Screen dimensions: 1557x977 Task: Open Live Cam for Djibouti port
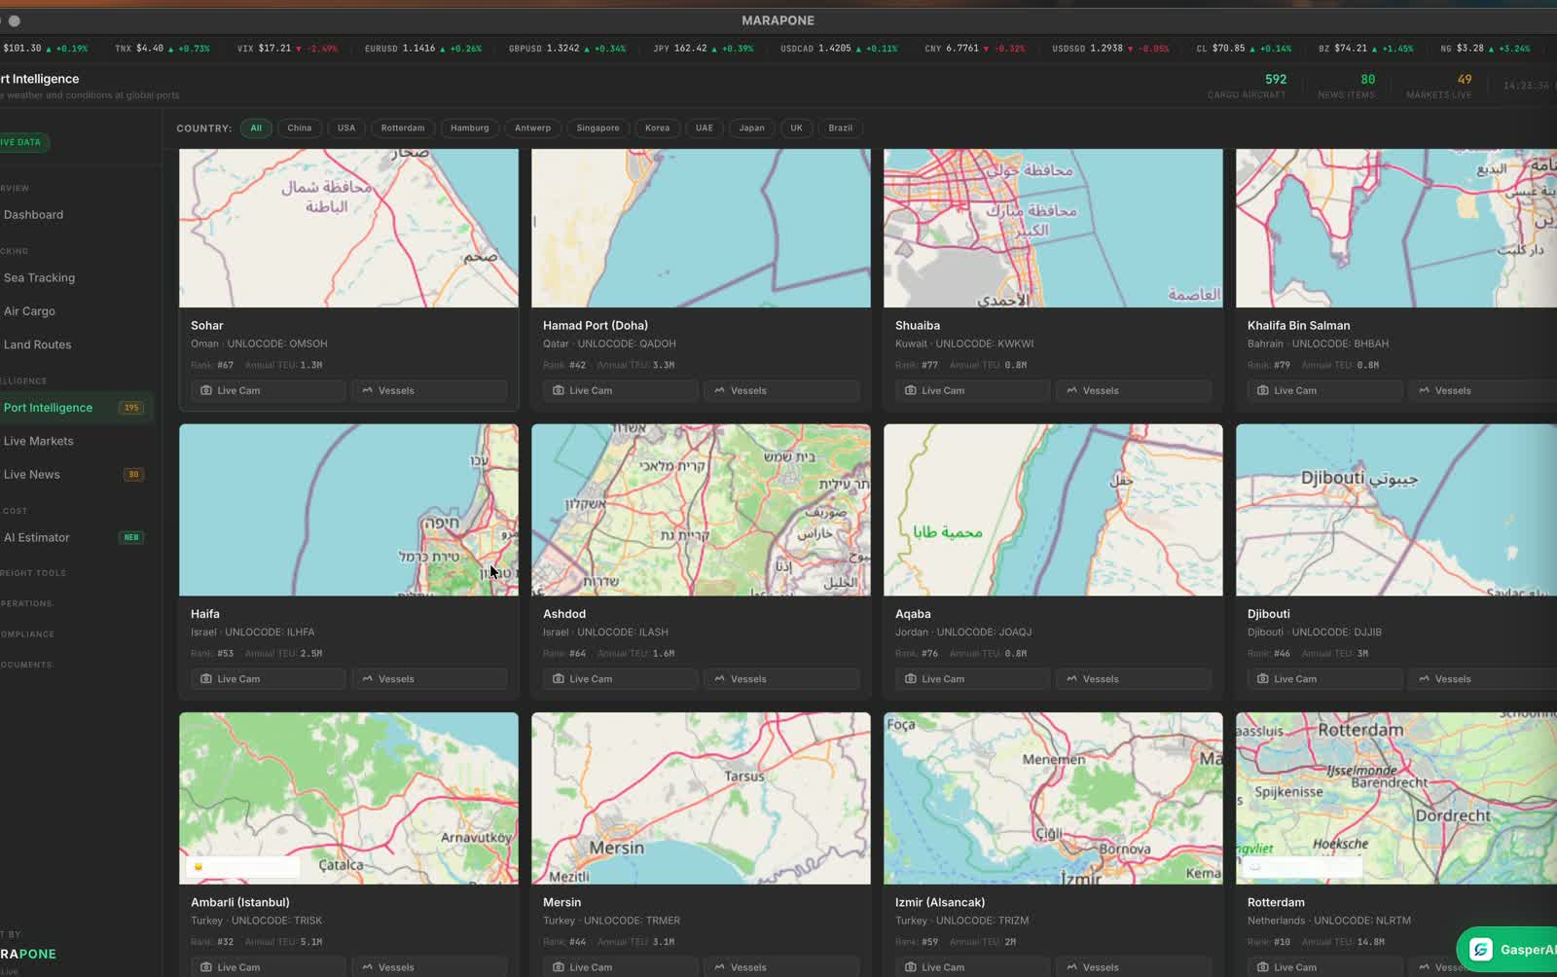click(1324, 678)
